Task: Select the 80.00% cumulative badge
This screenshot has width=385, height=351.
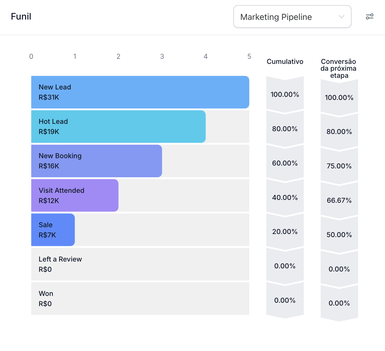Action: point(285,129)
